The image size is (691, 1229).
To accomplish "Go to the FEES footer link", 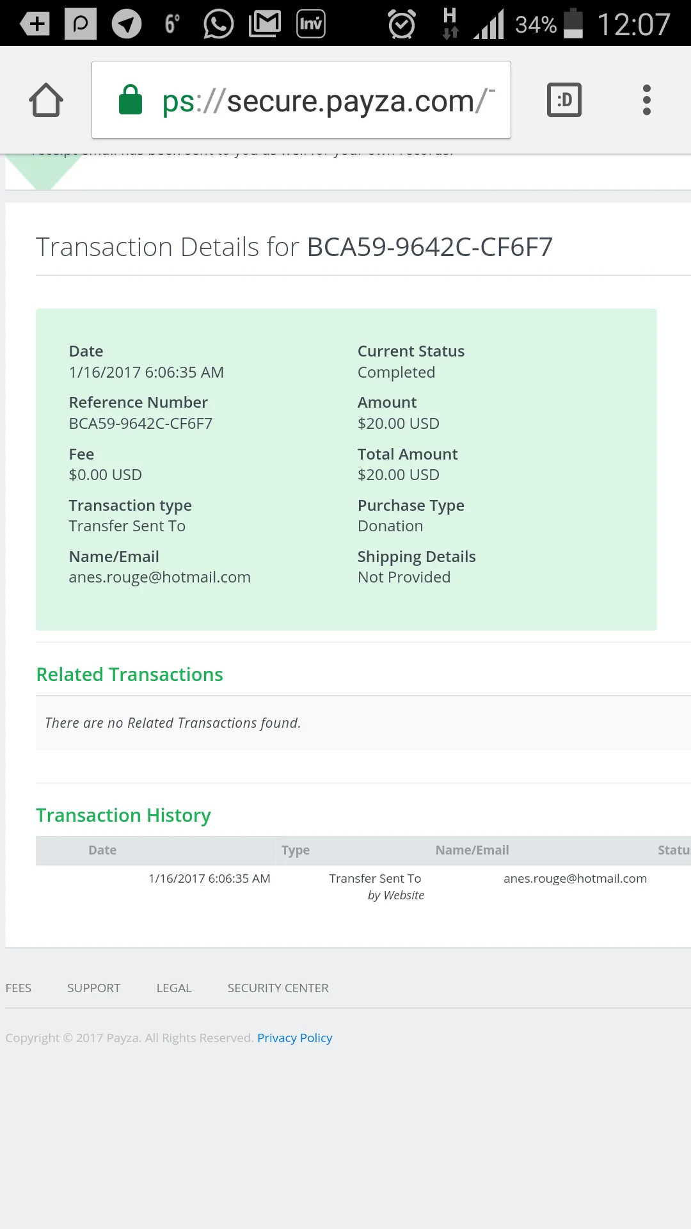I will [18, 988].
